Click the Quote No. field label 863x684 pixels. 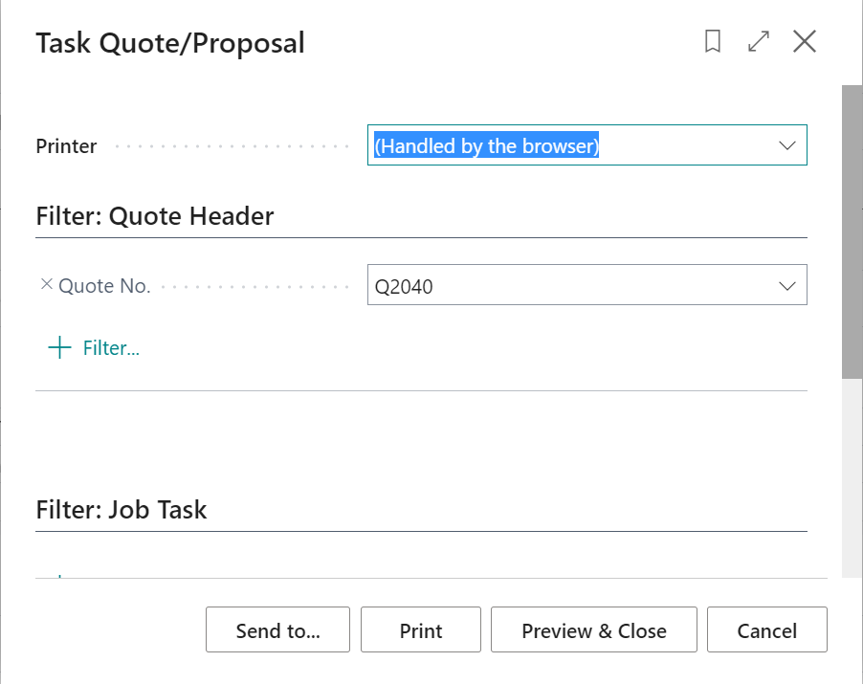pyautogui.click(x=104, y=286)
